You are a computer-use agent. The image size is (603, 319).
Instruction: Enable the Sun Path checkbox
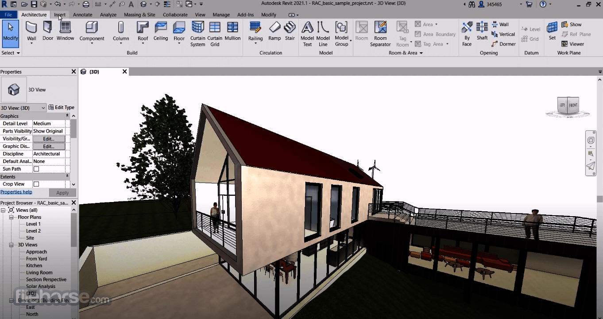[36, 169]
